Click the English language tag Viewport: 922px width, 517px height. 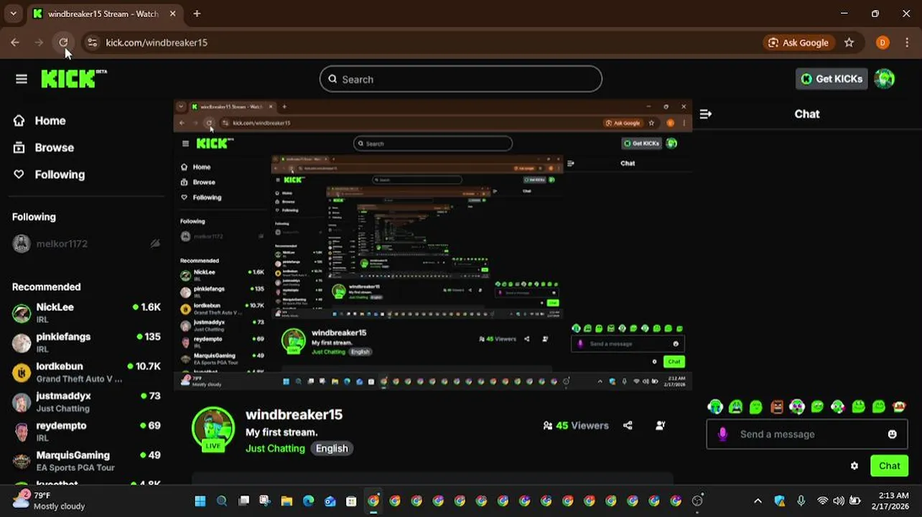point(332,448)
